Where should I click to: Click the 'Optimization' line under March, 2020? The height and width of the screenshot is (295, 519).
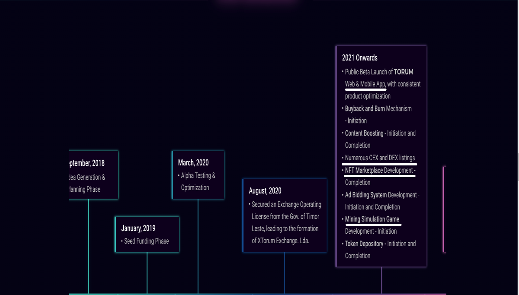[195, 187]
